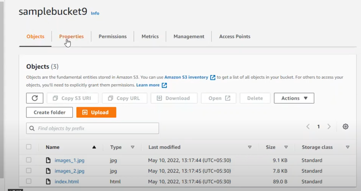Follow the Learn more link
This screenshot has width=361, height=191.
coord(148,85)
